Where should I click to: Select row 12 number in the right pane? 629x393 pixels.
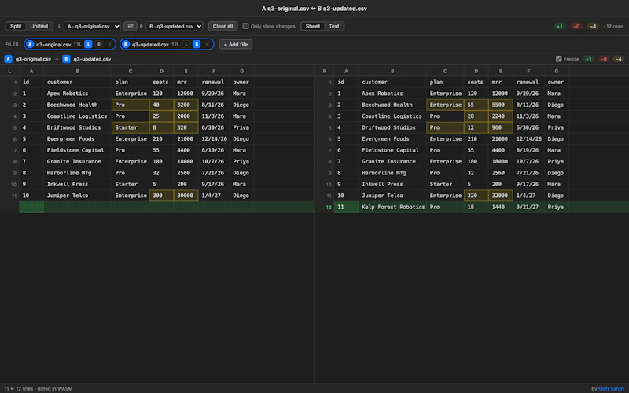point(329,207)
